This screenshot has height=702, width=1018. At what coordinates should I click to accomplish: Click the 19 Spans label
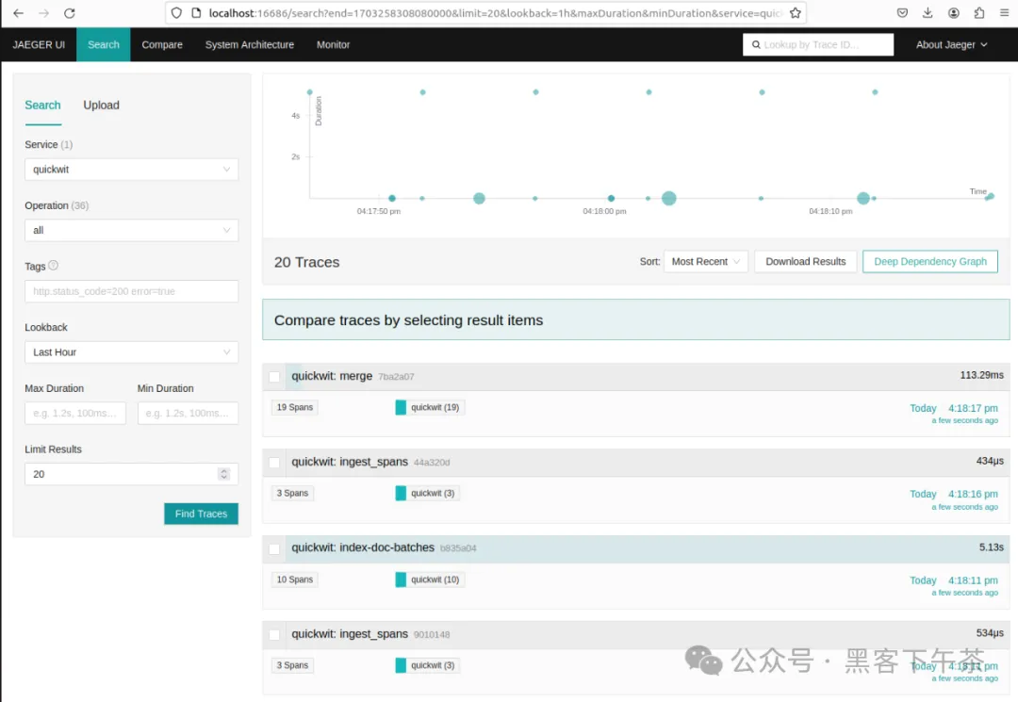(295, 407)
